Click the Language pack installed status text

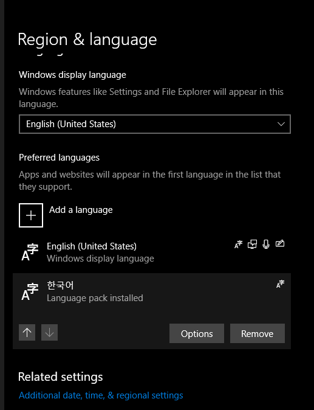[x=95, y=298]
